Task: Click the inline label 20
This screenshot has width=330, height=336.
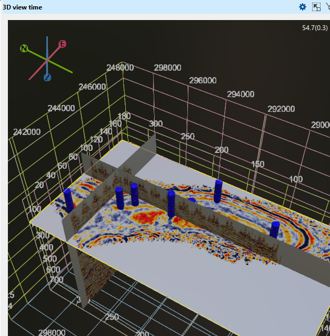Action: coord(39,185)
